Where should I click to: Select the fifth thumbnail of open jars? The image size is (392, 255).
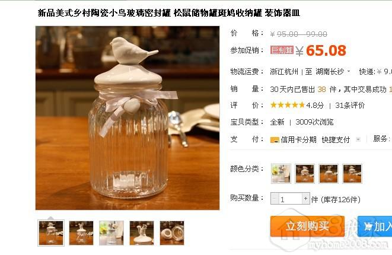(172, 232)
